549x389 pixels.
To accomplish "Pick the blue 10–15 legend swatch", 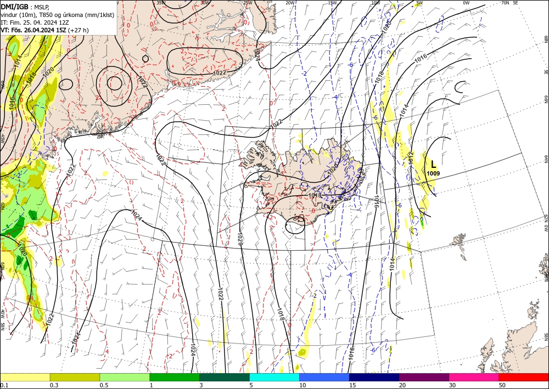I will point(324,377).
